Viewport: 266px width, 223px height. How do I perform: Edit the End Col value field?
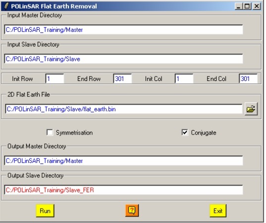248,78
